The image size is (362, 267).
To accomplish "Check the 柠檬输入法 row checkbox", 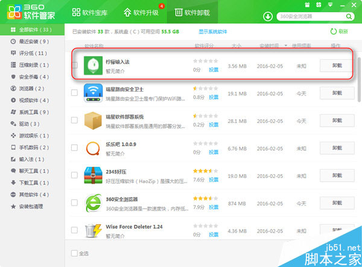I will pos(75,65).
